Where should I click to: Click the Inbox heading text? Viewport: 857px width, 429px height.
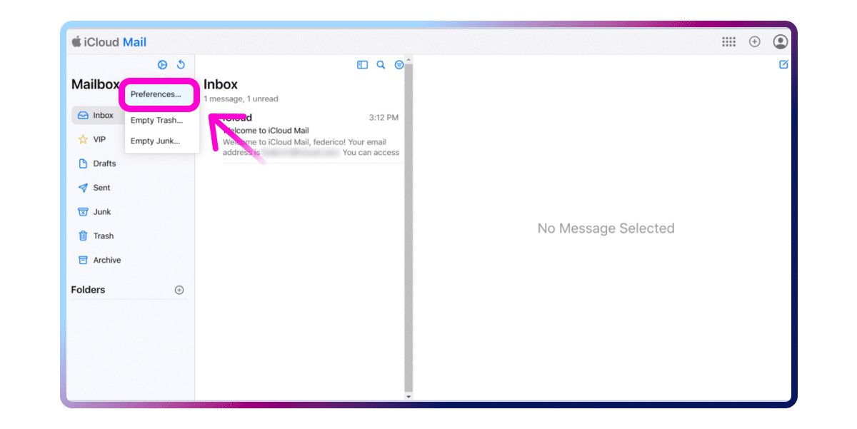click(x=221, y=84)
